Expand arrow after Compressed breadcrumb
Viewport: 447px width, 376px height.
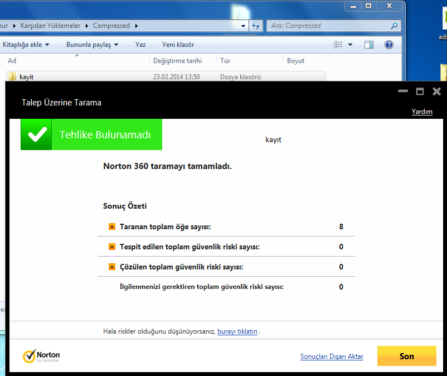click(x=136, y=26)
